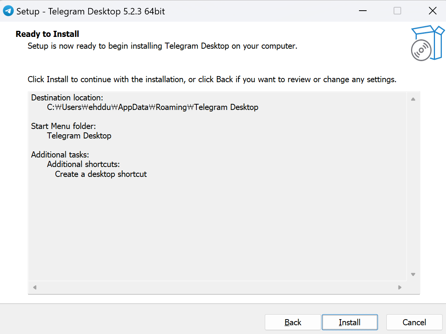Click the installer box disc icon
The height and width of the screenshot is (334, 446).
tap(427, 43)
